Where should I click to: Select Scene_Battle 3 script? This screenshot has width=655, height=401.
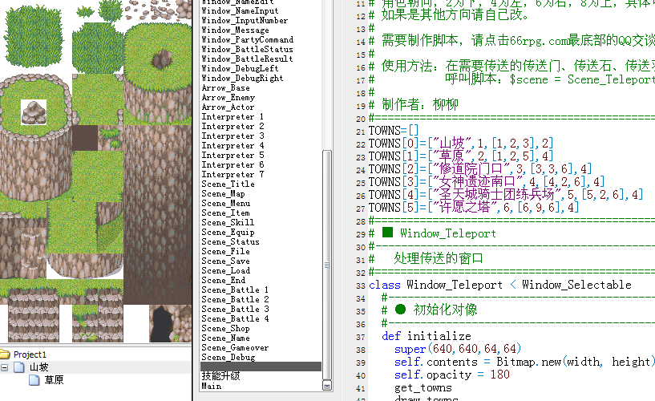[x=235, y=309]
